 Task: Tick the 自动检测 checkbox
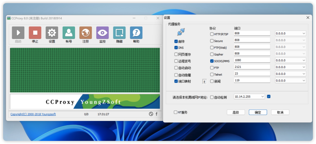212,97
